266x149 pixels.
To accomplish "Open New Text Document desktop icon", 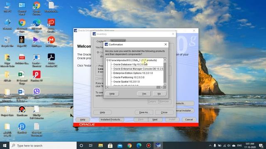I will 37,130.
